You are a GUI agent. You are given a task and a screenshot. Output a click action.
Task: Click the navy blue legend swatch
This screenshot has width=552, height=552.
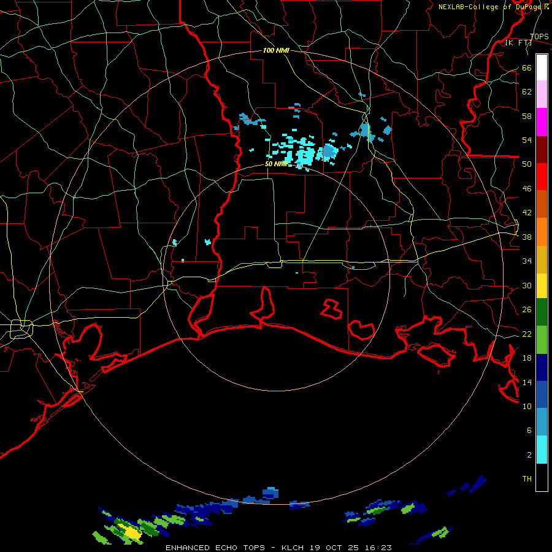[x=542, y=367]
